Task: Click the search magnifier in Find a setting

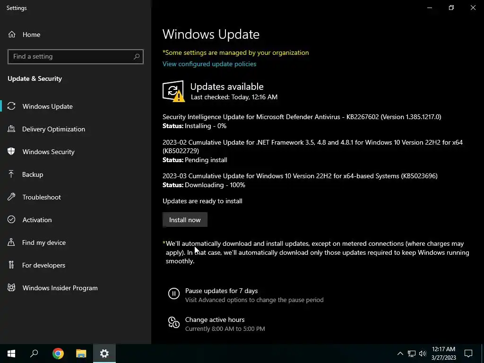Action: [x=137, y=57]
